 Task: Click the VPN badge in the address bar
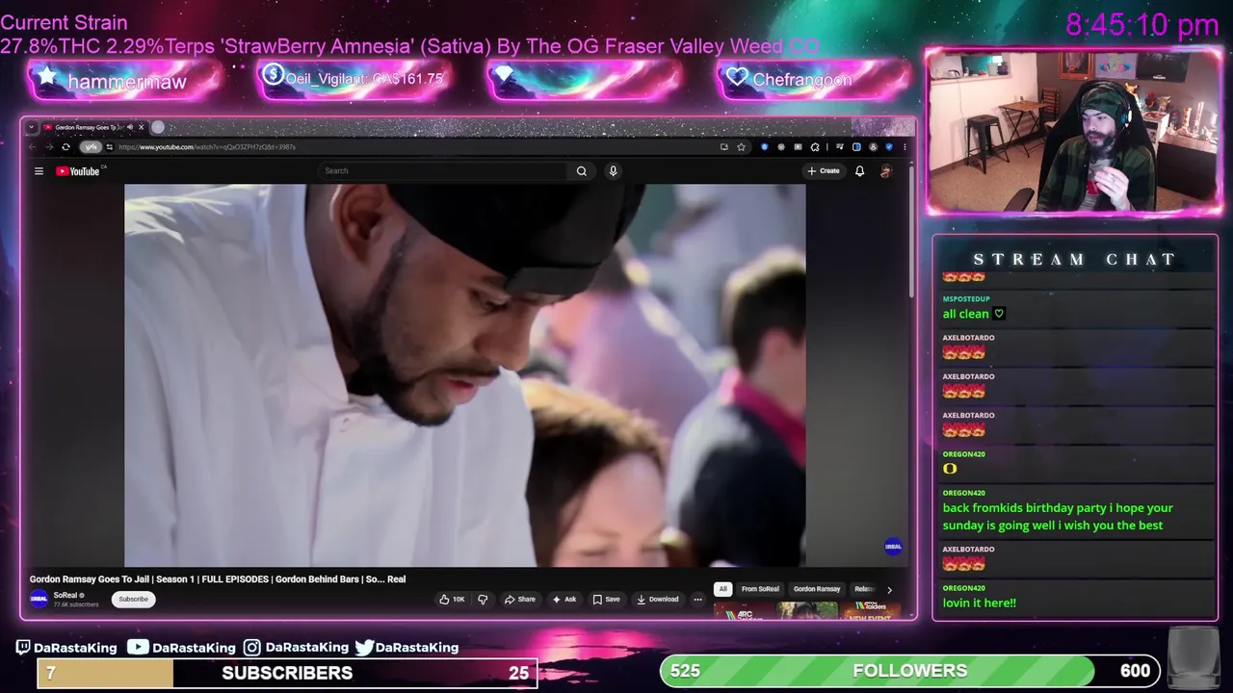tap(91, 147)
